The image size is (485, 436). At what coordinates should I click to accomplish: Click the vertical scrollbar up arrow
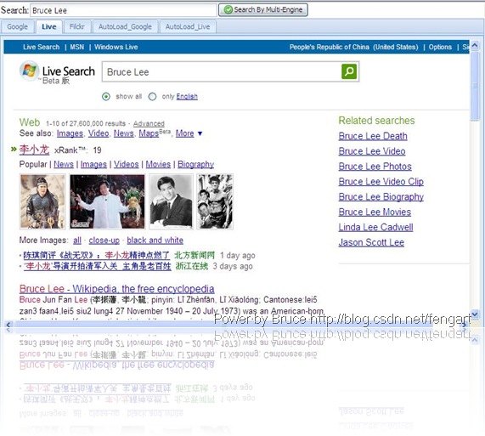pyautogui.click(x=475, y=46)
